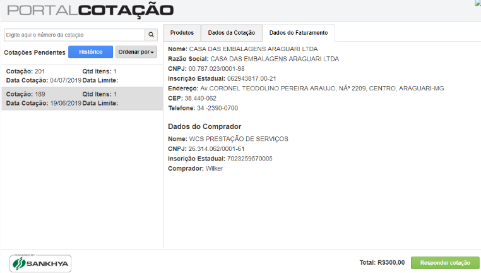
Task: Select the Cotação 201 list entry
Action: click(x=82, y=76)
